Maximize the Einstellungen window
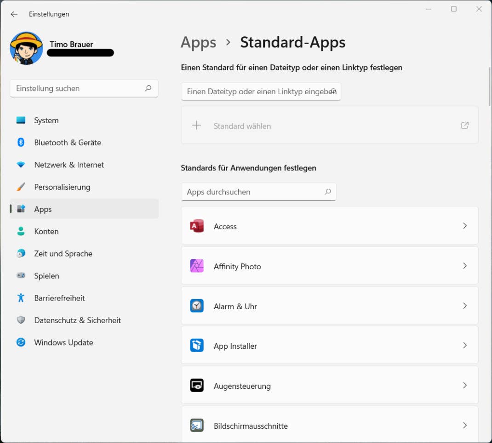 point(454,9)
